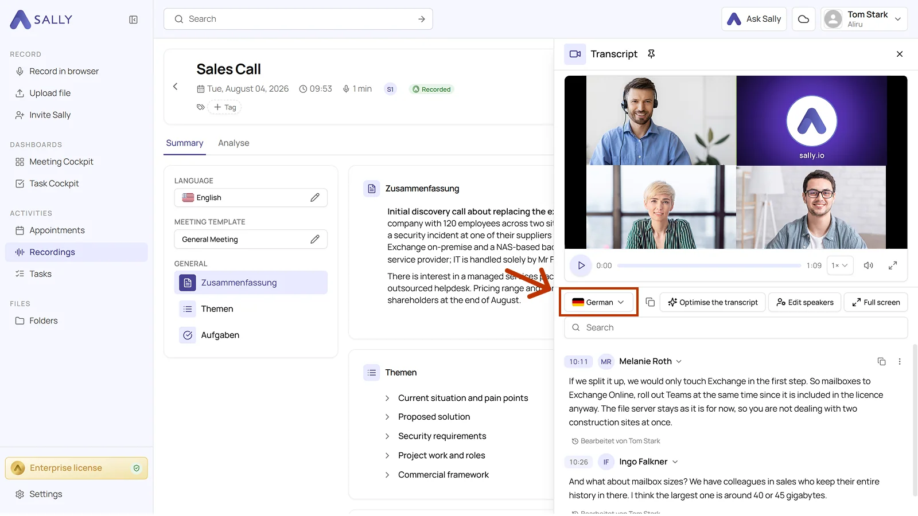Select Themen in the General list

pyautogui.click(x=251, y=309)
